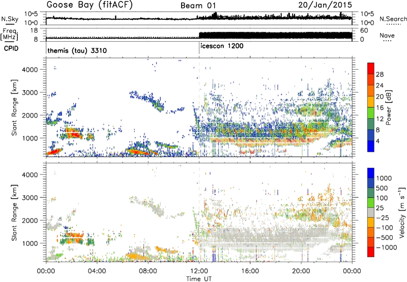The width and height of the screenshot is (407, 282).
Task: Click the "Beam 01" heading
Action: pos(198,6)
